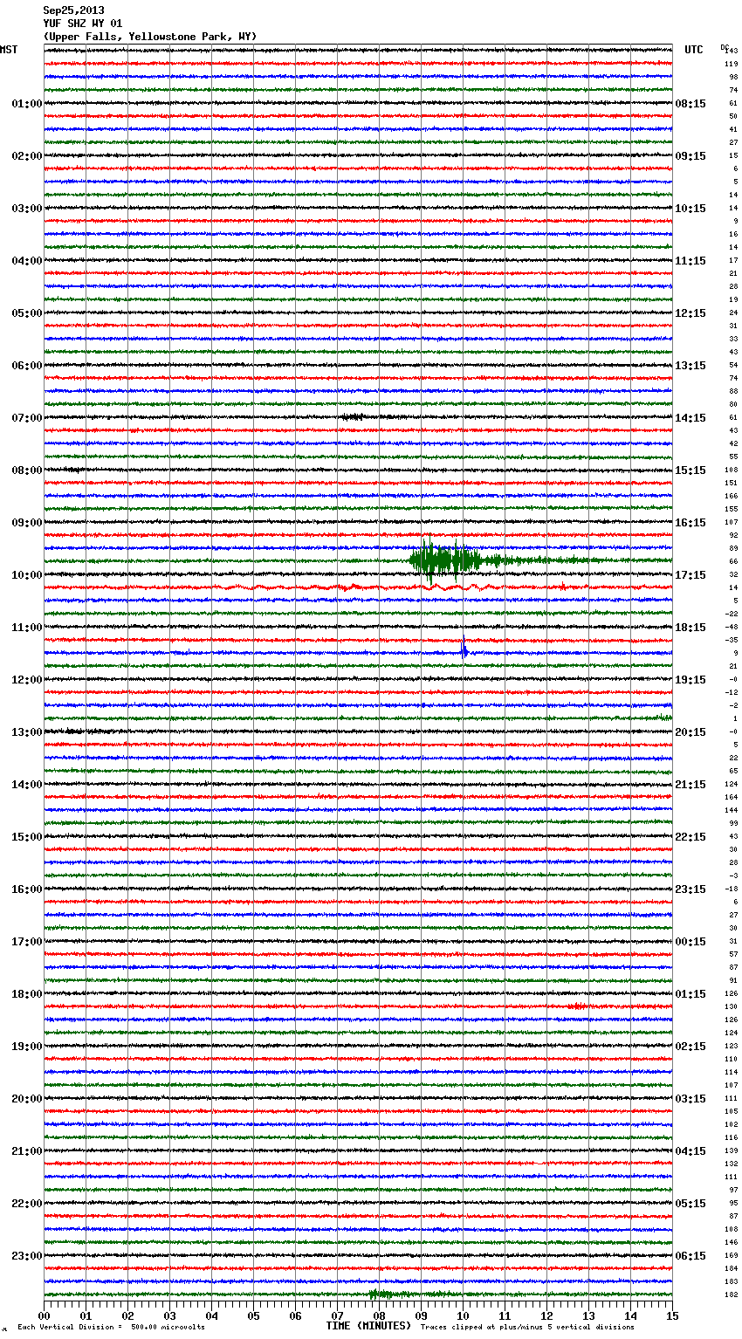
Task: Click the 00:15 UTC time label
Action: (690, 942)
